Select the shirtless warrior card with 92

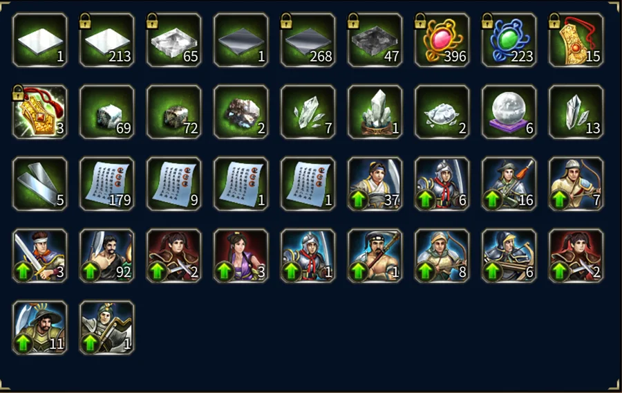[x=106, y=255]
